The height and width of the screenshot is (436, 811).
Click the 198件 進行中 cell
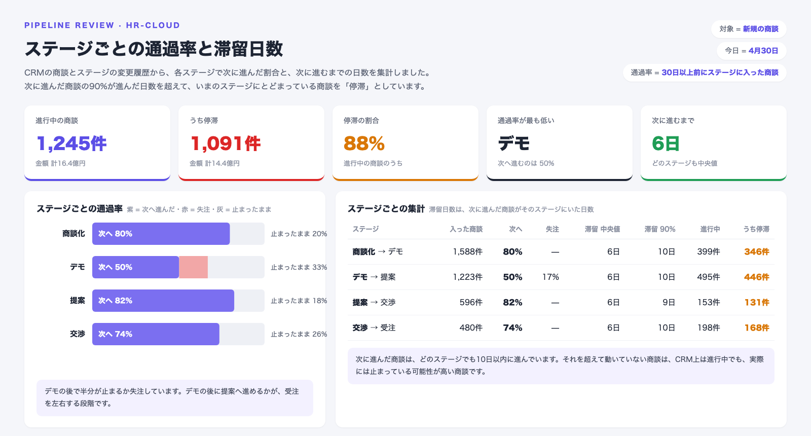[x=709, y=328]
